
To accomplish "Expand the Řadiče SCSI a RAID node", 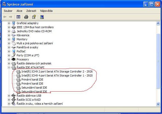I will (9, 100).
